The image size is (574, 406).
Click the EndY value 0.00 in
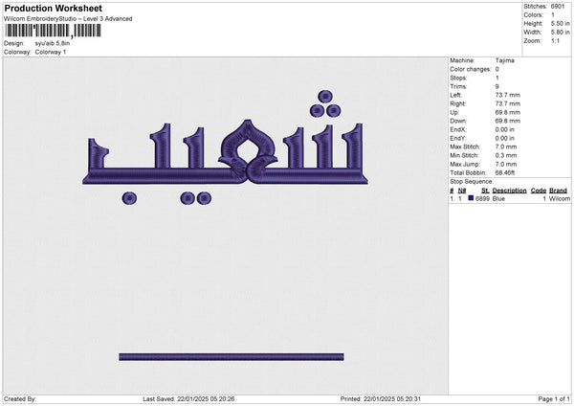click(505, 138)
